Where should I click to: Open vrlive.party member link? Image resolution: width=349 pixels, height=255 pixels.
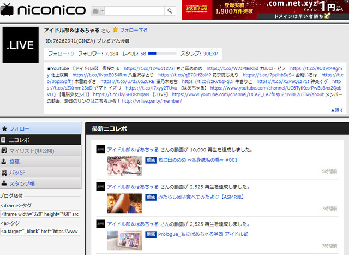152,101
